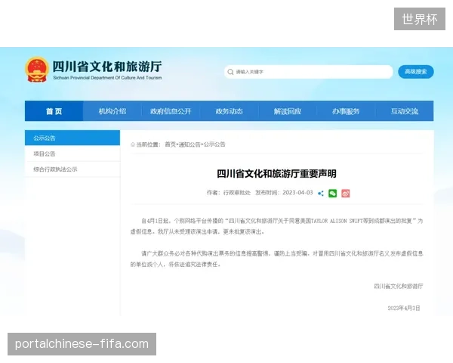
Task: Click the national emblem logo
Action: [37, 70]
